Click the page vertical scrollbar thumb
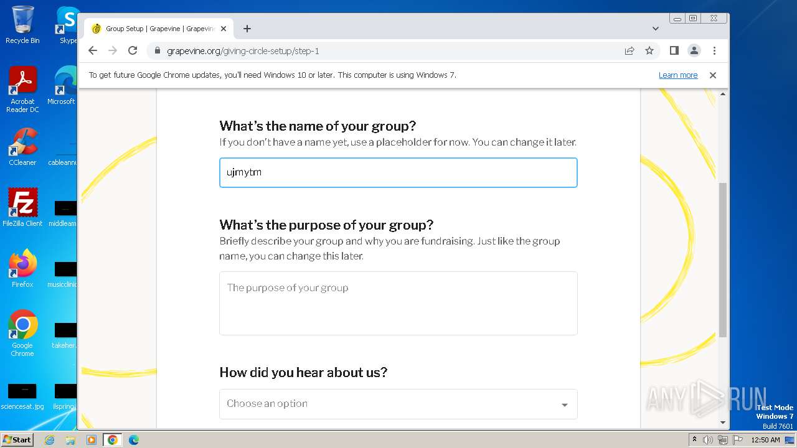 click(x=723, y=260)
